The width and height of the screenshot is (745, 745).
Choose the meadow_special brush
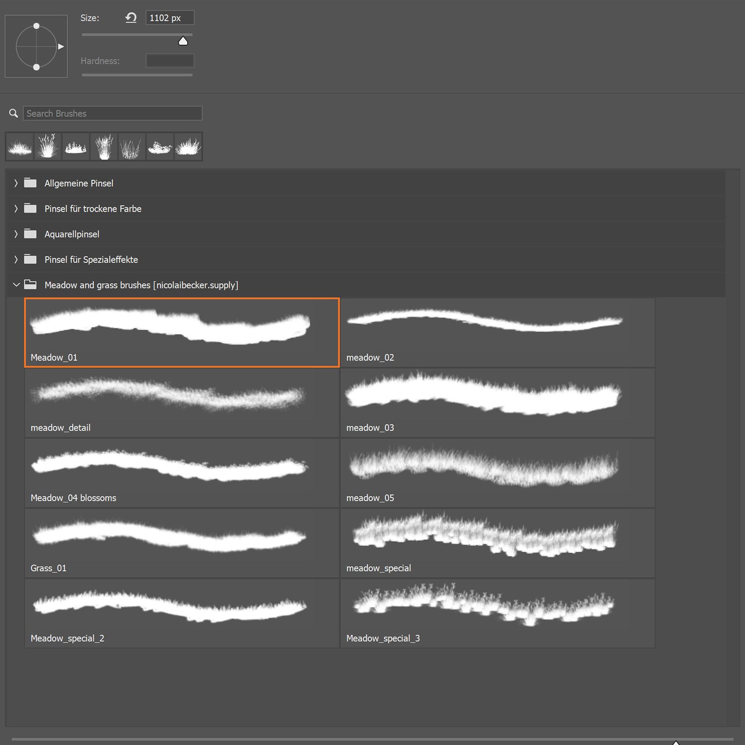(498, 543)
